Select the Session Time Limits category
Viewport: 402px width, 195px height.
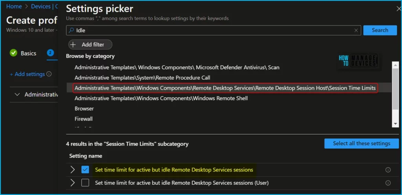(x=225, y=88)
